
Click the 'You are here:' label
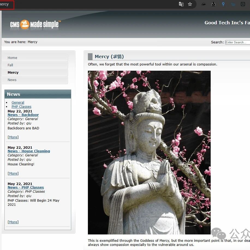(15, 42)
